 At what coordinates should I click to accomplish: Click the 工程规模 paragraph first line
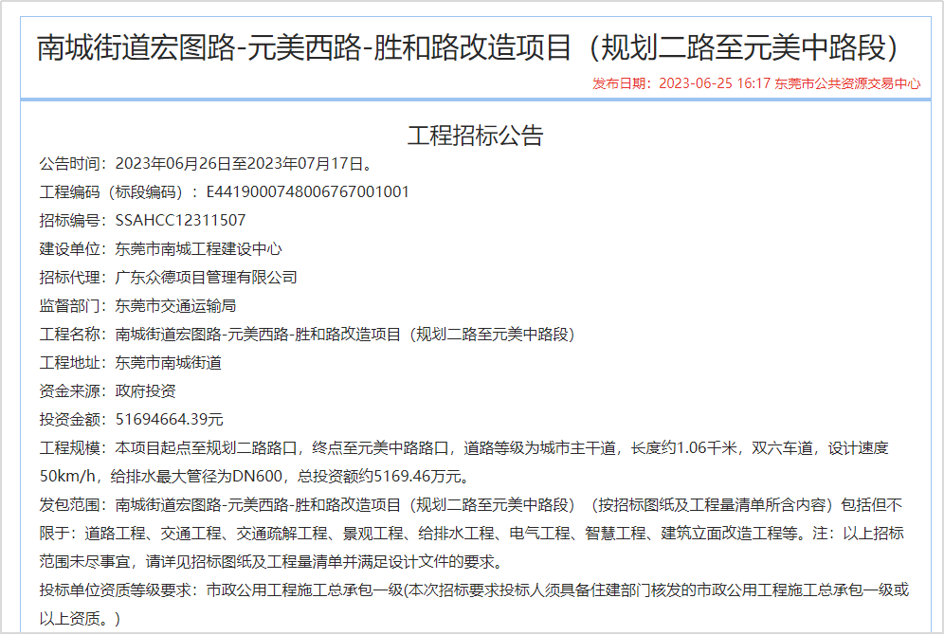tap(464, 447)
